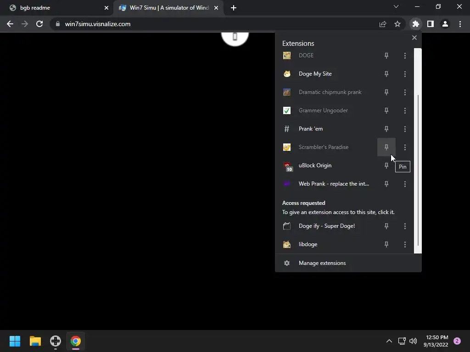Open the Chrome three-dot menu
Screen dimensions: 470x352
[460, 24]
